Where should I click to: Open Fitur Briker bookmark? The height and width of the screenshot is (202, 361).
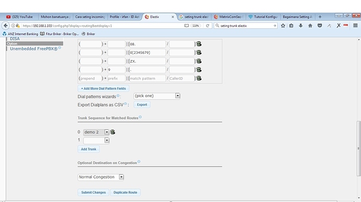[x=60, y=34]
